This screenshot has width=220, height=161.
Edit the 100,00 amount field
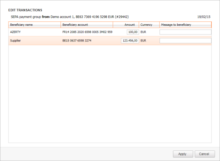point(133,32)
